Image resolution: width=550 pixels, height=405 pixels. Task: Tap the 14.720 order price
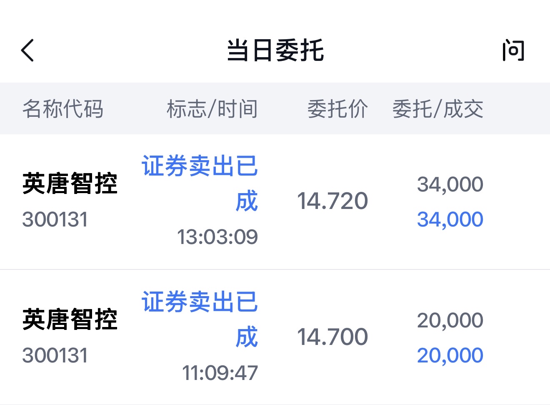click(332, 201)
